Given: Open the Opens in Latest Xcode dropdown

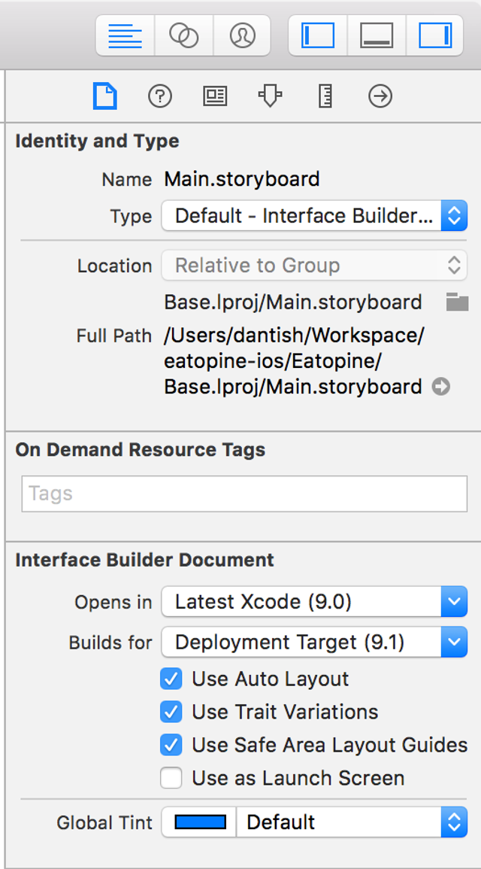Looking at the screenshot, I should (x=314, y=601).
